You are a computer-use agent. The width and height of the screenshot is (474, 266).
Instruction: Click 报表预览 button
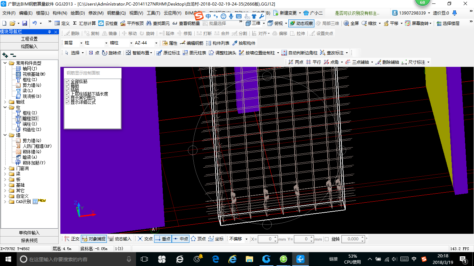29,240
